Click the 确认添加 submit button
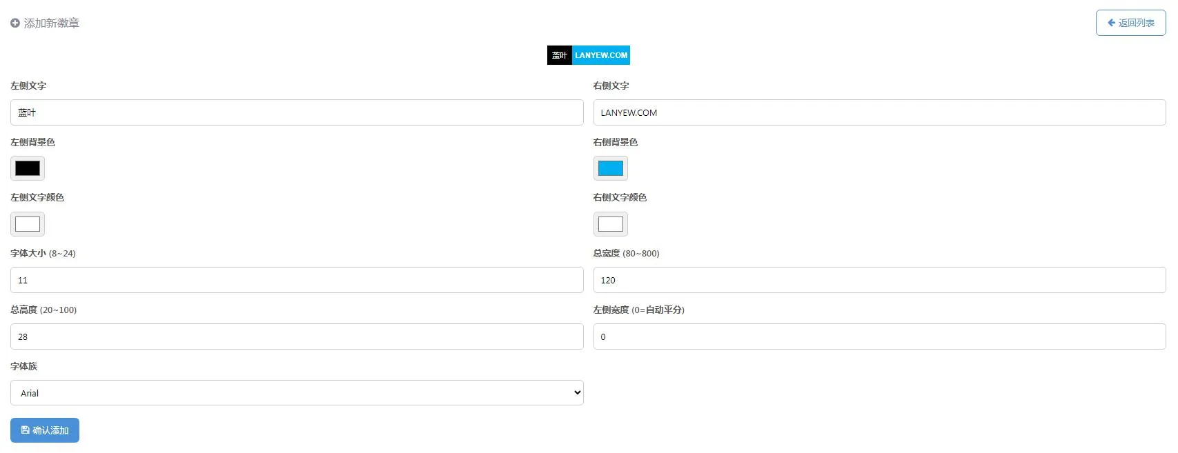Image resolution: width=1178 pixels, height=453 pixels. 45,430
